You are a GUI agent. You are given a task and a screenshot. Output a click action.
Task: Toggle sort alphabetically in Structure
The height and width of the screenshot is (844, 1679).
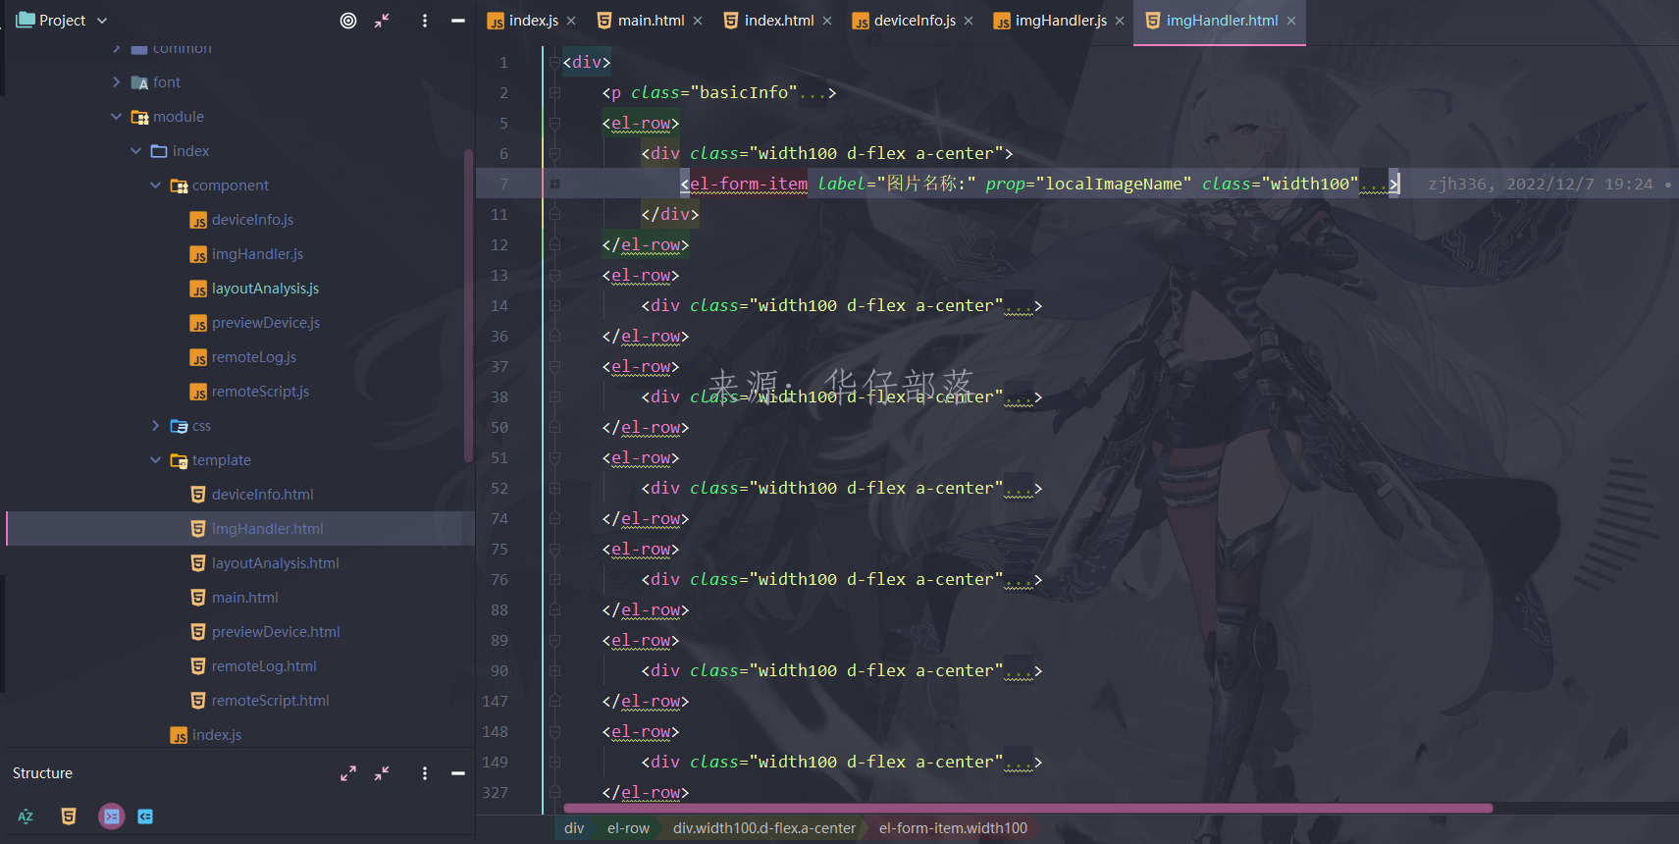[26, 817]
